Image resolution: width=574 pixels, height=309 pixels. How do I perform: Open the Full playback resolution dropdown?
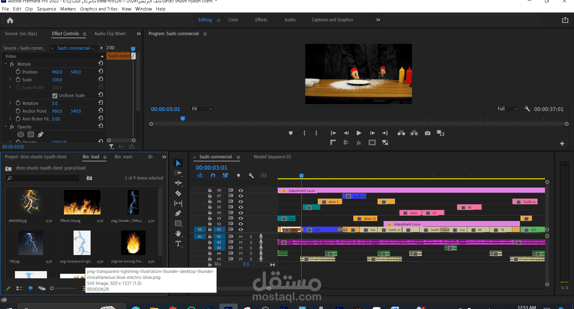(x=507, y=109)
